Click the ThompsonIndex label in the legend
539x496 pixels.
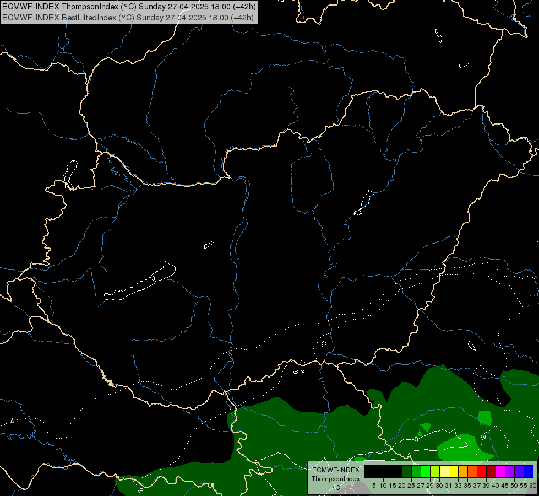pos(336,479)
